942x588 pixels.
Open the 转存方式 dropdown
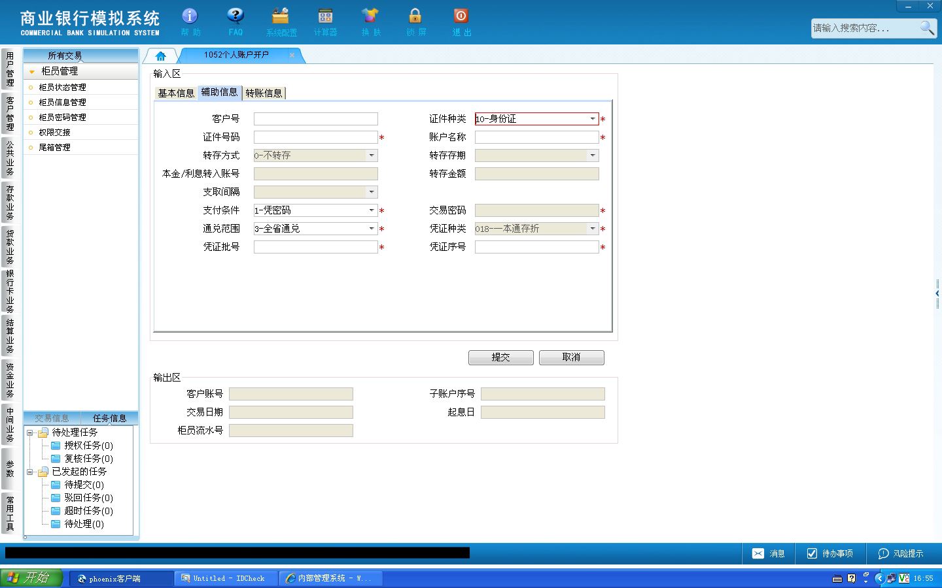point(372,155)
